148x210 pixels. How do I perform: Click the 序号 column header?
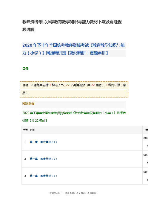(x=25, y=130)
